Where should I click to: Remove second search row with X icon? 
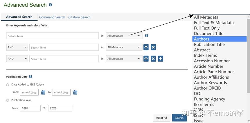[x=153, y=47]
